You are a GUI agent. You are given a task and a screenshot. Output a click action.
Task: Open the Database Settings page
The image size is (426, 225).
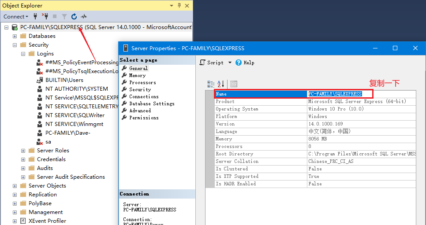pos(152,103)
